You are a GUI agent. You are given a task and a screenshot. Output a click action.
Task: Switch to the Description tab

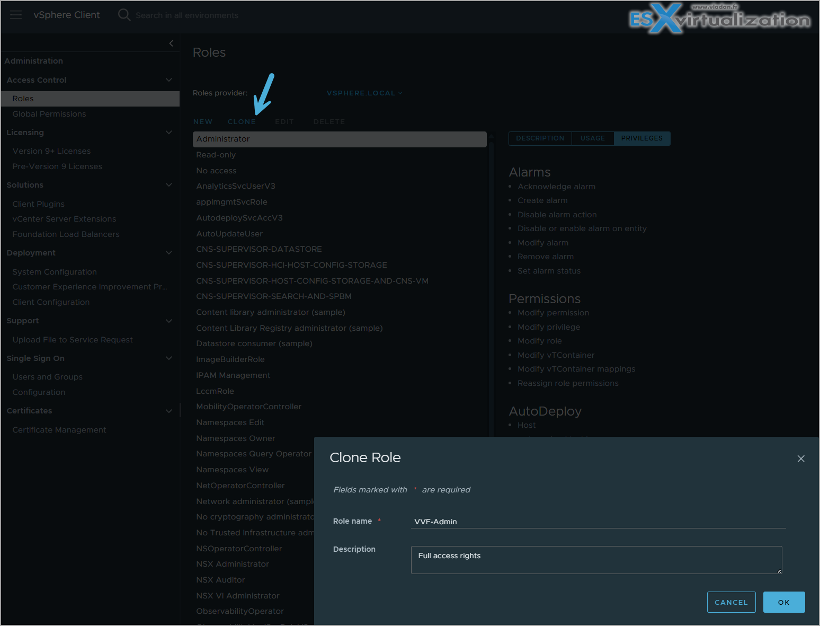(x=540, y=138)
